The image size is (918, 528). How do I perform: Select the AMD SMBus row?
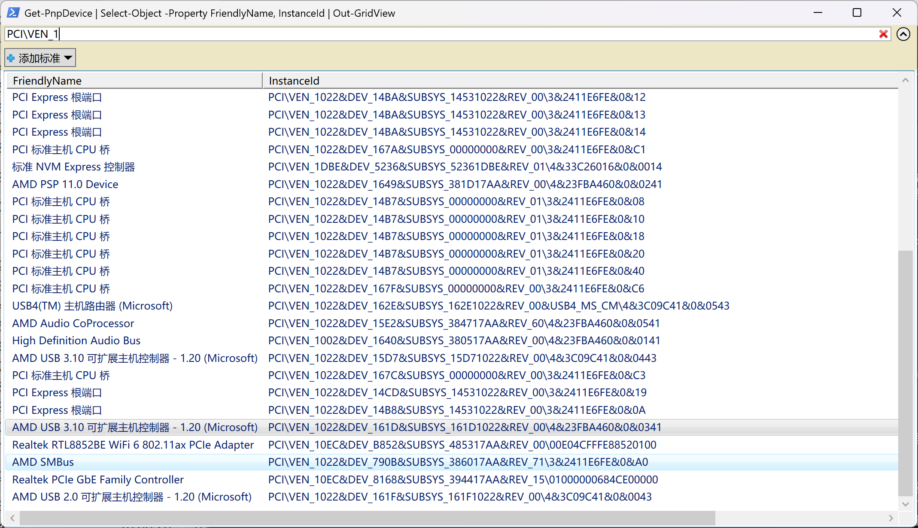point(43,462)
